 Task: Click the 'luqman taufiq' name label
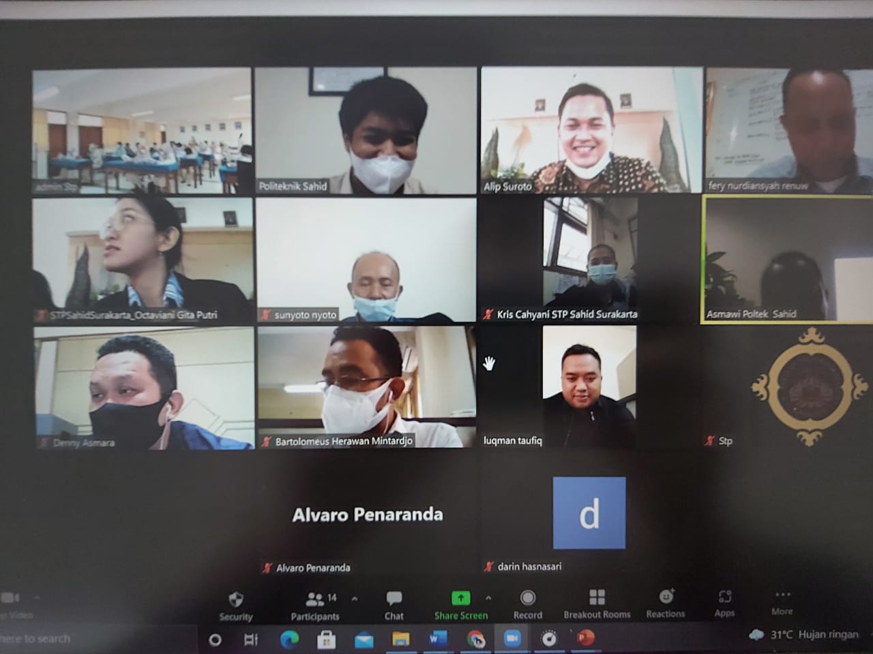513,441
